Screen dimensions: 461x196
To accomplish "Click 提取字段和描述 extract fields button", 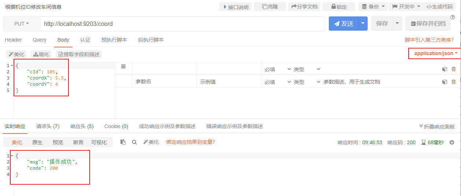I will tap(79, 54).
